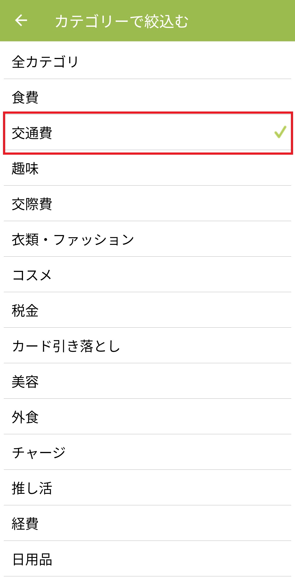Choose the 食費 category

pos(25,97)
